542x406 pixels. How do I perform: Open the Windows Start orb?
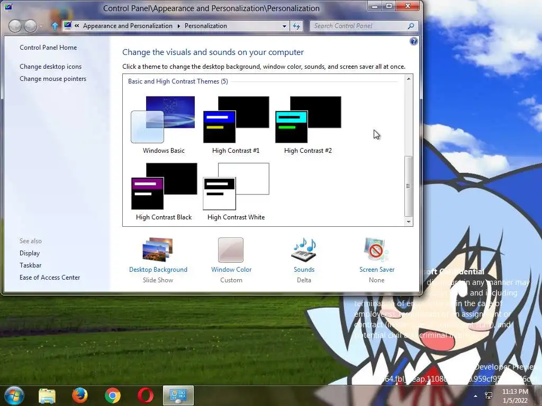[14, 395]
